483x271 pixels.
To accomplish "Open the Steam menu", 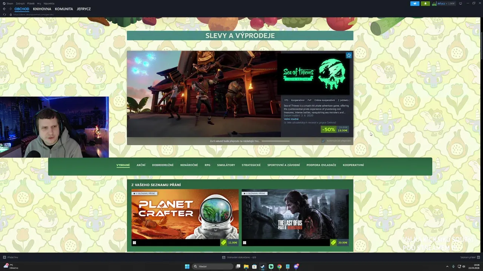I will 10,3.
